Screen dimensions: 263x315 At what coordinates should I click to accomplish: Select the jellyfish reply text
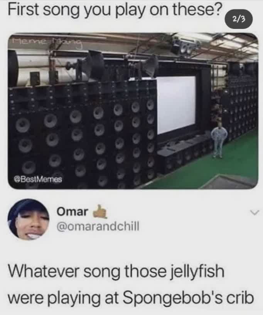tap(130, 285)
